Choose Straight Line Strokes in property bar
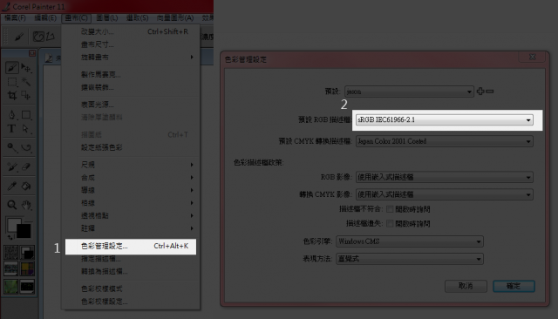 pyautogui.click(x=51, y=37)
